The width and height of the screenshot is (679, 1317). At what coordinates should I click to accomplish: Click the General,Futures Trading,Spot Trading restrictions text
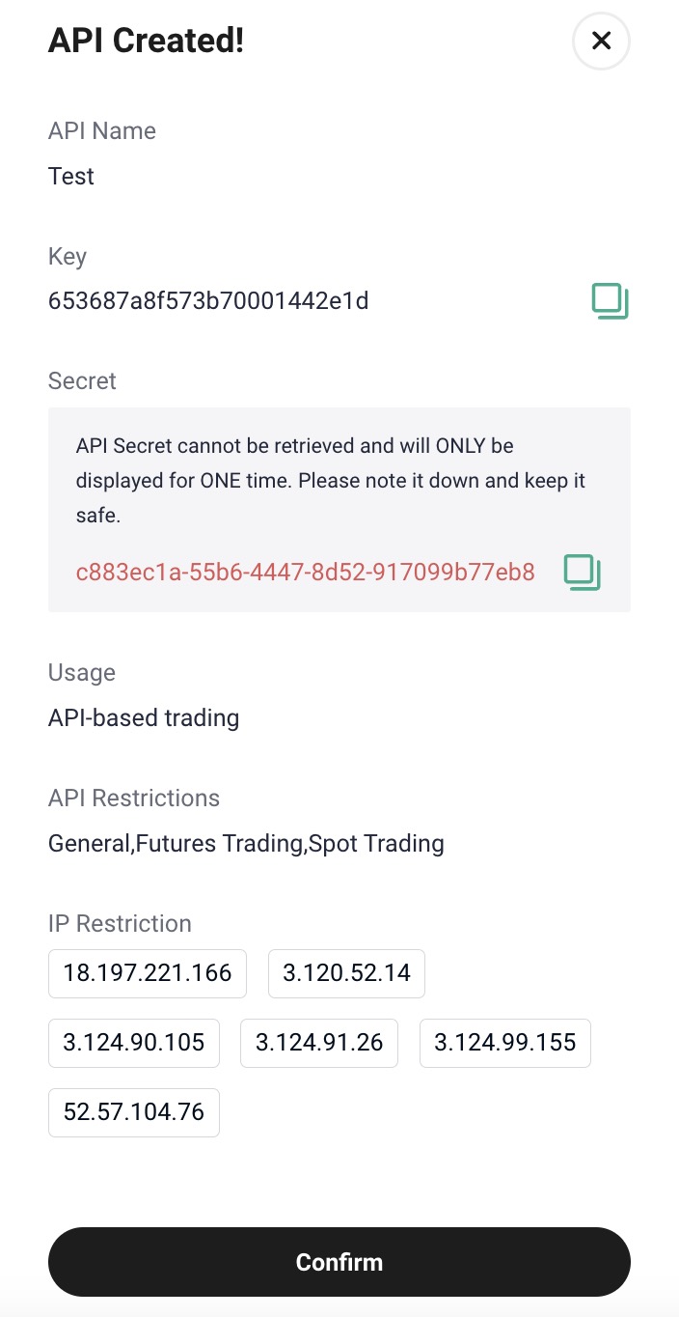tap(246, 844)
